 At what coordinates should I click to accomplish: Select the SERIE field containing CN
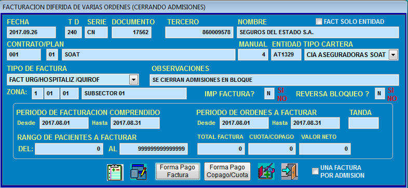[96, 33]
